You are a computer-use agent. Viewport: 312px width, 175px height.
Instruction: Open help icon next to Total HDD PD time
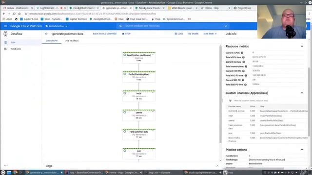[246, 76]
